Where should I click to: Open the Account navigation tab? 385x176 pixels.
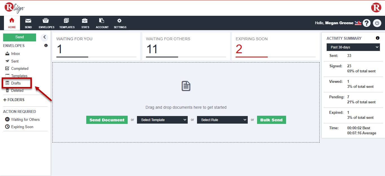(x=102, y=23)
